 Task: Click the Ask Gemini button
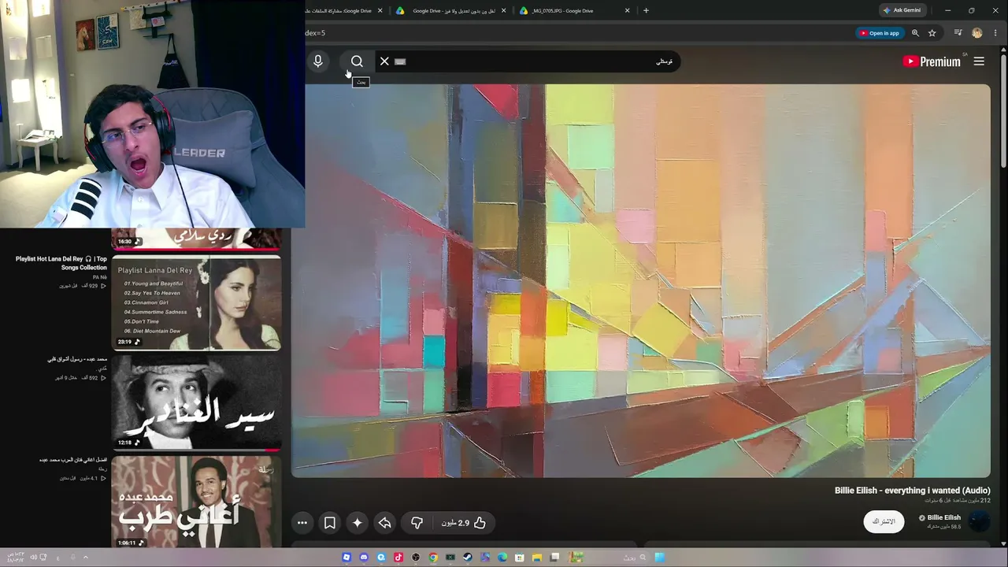coord(902,10)
